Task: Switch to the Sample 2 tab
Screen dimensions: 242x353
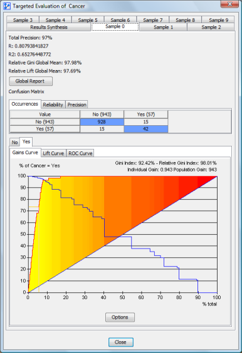Action: pos(211,27)
